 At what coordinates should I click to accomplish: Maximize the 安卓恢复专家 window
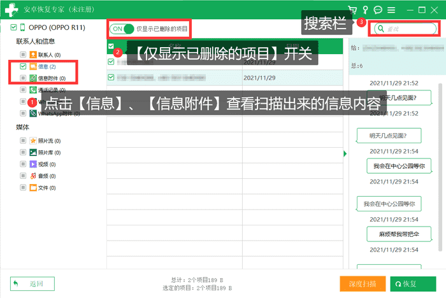pos(422,10)
